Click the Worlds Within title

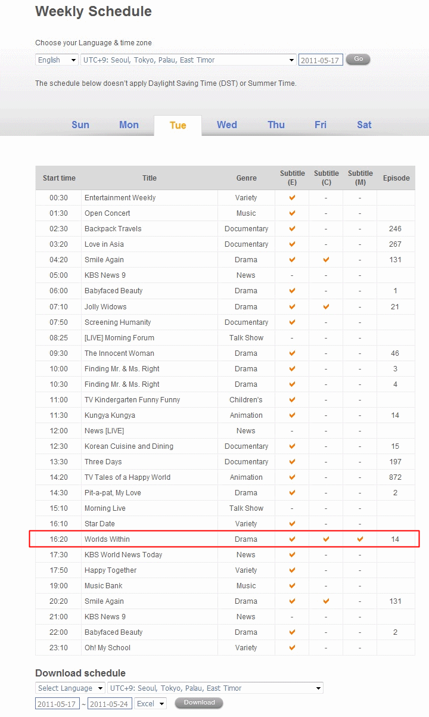[x=107, y=539]
